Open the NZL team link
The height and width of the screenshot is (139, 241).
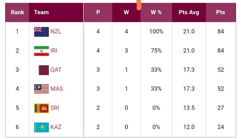pos(56,32)
